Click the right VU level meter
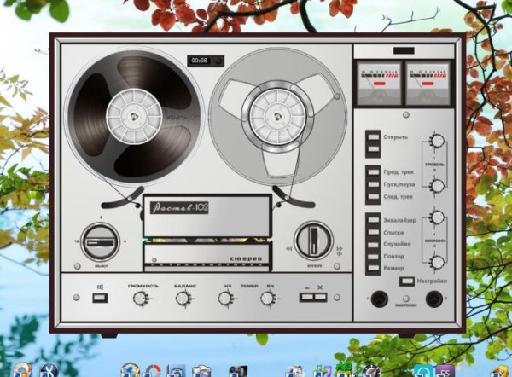 click(428, 84)
